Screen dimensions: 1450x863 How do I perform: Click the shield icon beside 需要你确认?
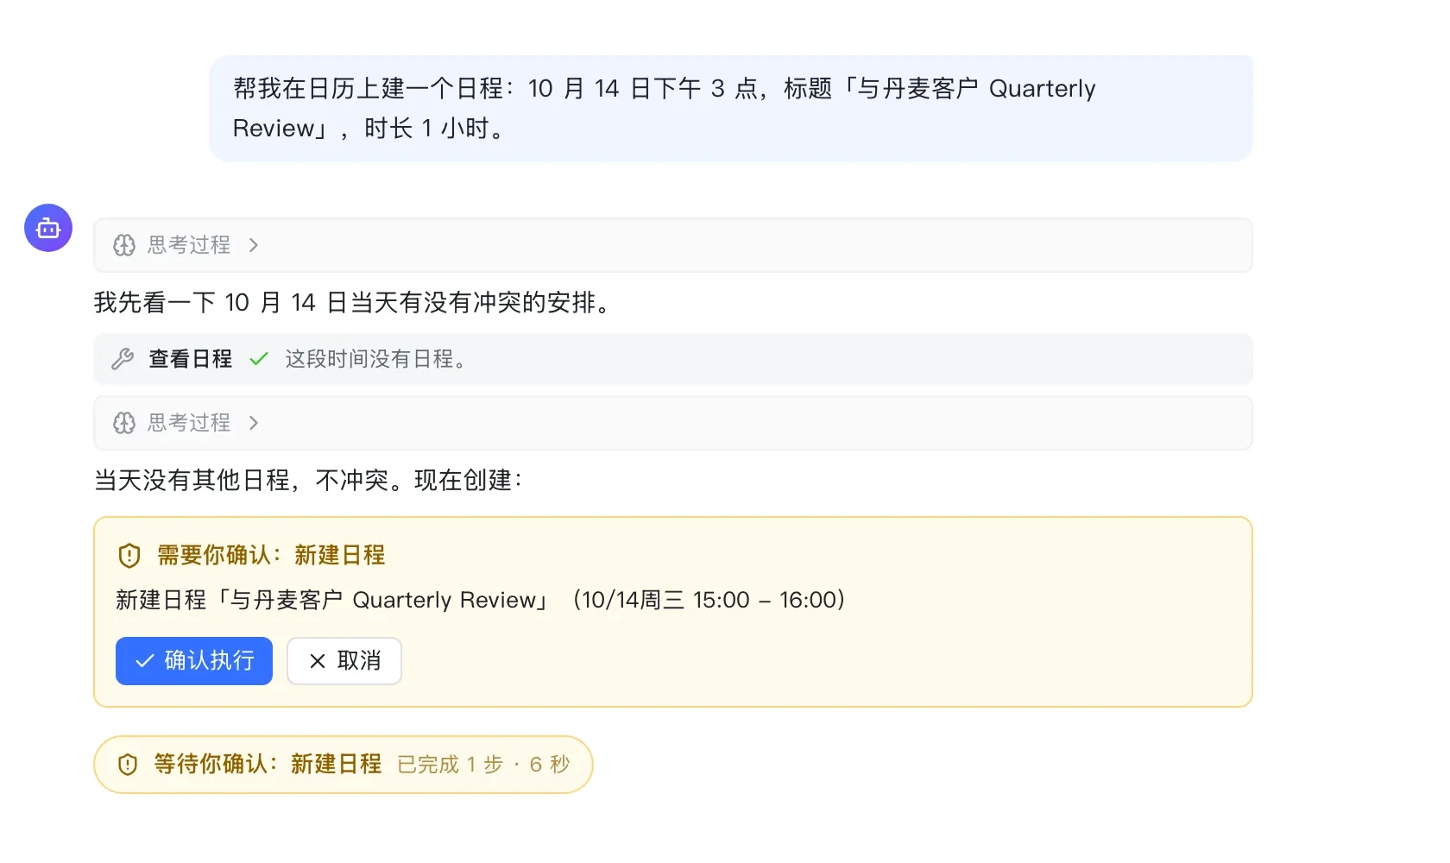coord(129,555)
